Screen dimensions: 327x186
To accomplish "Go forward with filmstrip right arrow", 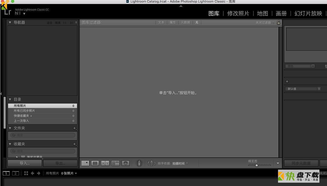I will pyautogui.click(x=39, y=173).
